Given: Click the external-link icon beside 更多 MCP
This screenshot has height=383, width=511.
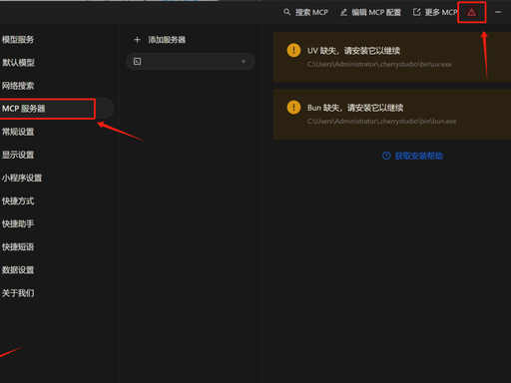Looking at the screenshot, I should pos(416,12).
